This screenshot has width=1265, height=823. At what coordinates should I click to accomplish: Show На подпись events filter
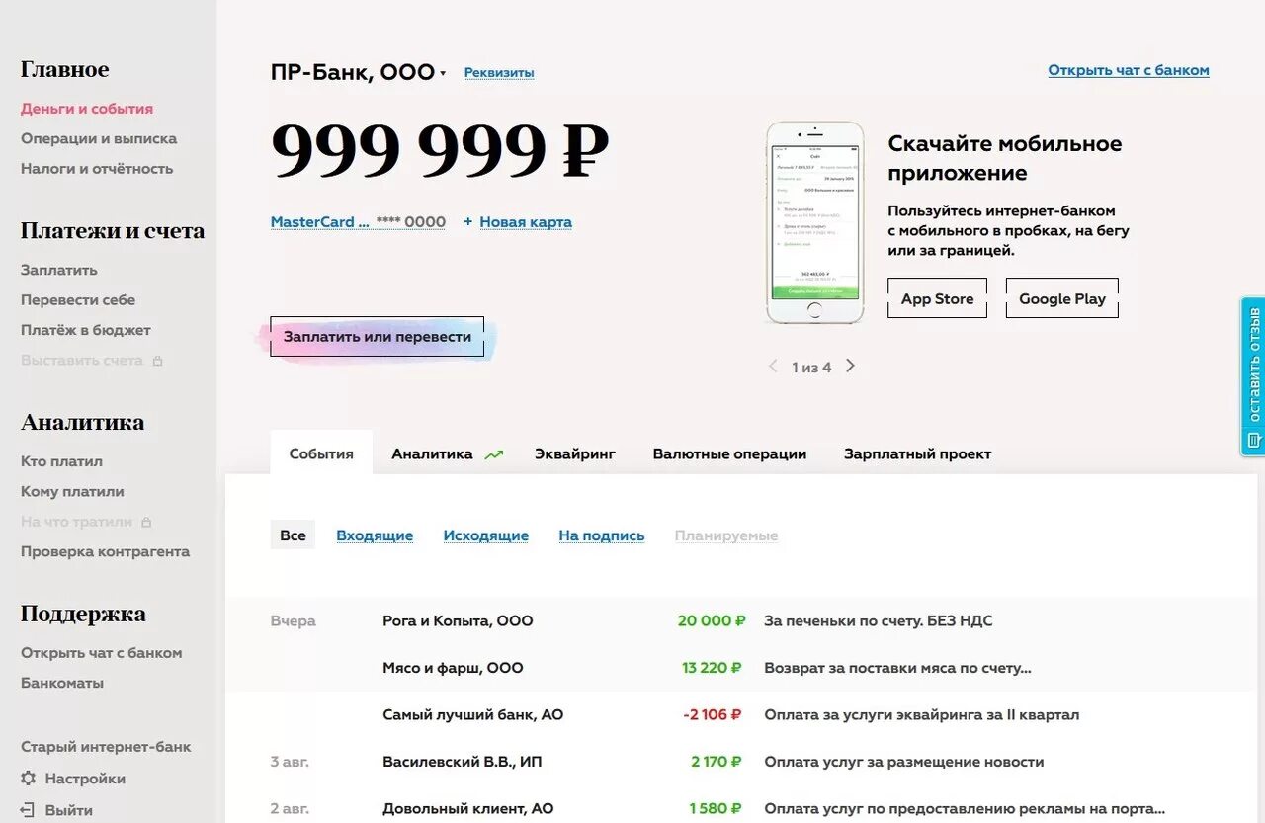(x=601, y=535)
